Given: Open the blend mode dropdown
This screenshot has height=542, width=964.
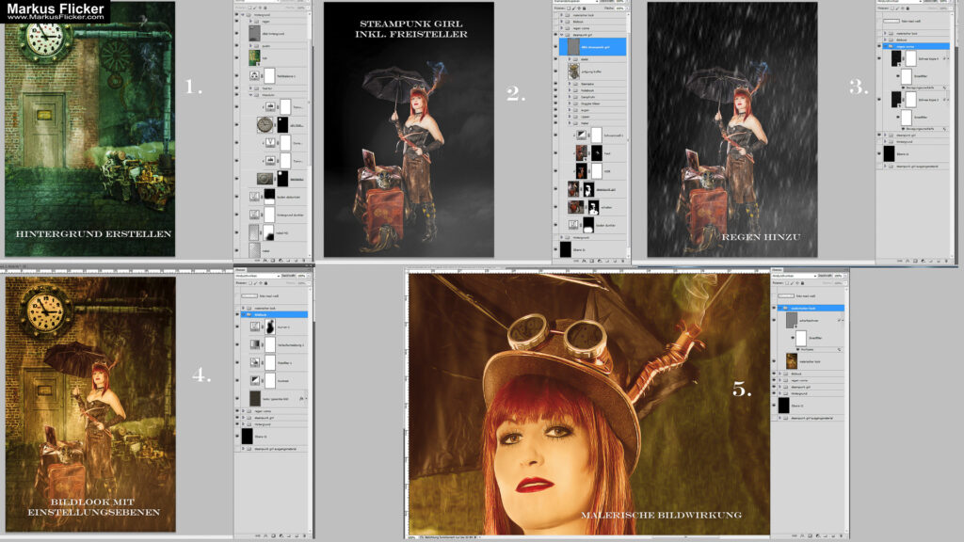Looking at the screenshot, I should (254, 276).
